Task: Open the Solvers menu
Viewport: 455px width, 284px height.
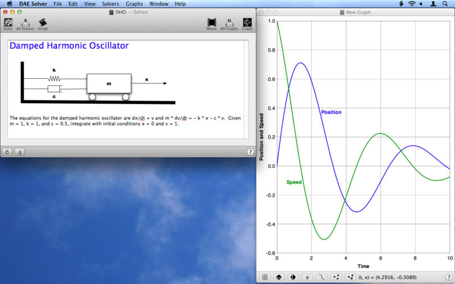Action: 110,4
